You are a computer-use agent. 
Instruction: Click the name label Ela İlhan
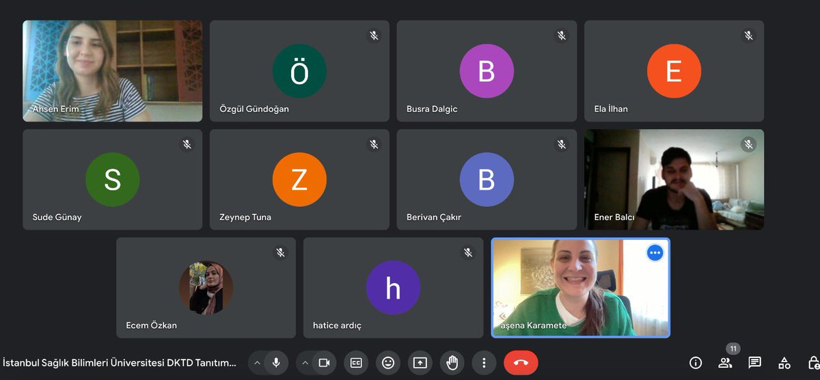click(x=611, y=109)
